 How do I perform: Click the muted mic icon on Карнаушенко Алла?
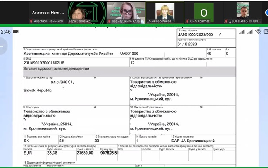(109, 21)
